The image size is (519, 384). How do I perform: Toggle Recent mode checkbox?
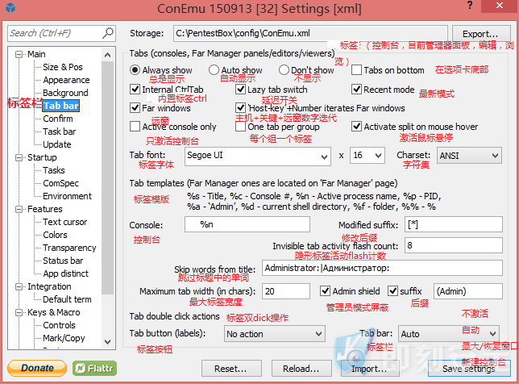[356, 89]
